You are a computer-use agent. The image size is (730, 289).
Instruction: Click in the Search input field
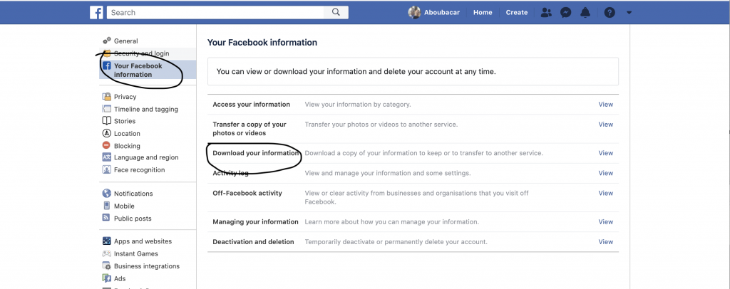[x=216, y=13]
